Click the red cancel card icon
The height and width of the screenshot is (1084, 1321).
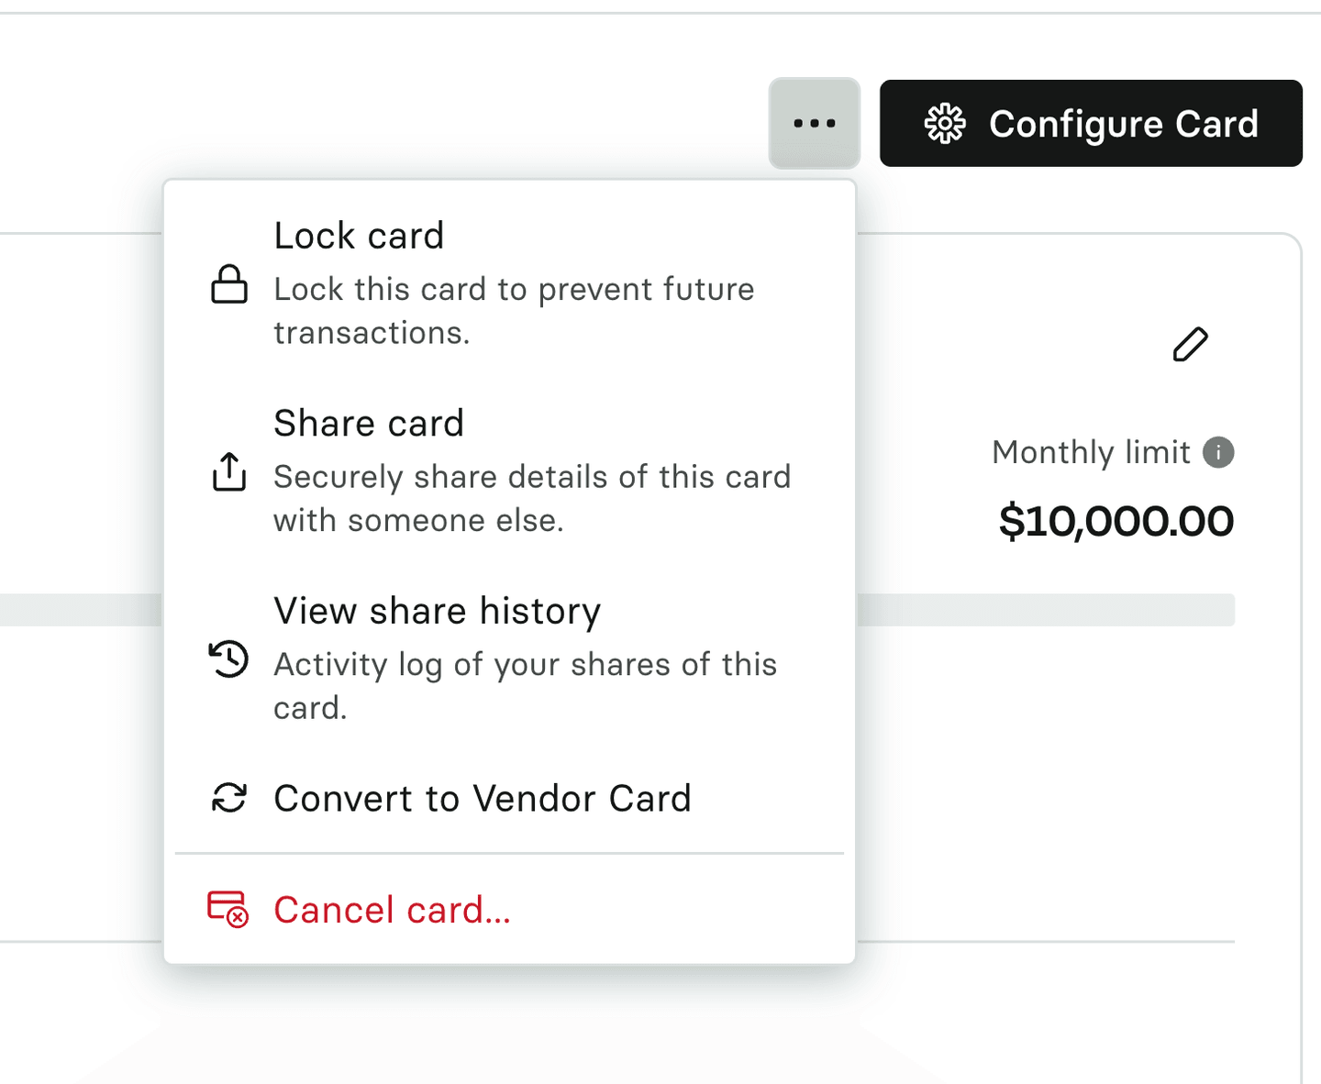[x=228, y=909]
